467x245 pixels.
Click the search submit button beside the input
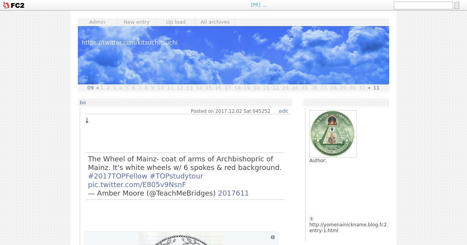click(x=457, y=5)
